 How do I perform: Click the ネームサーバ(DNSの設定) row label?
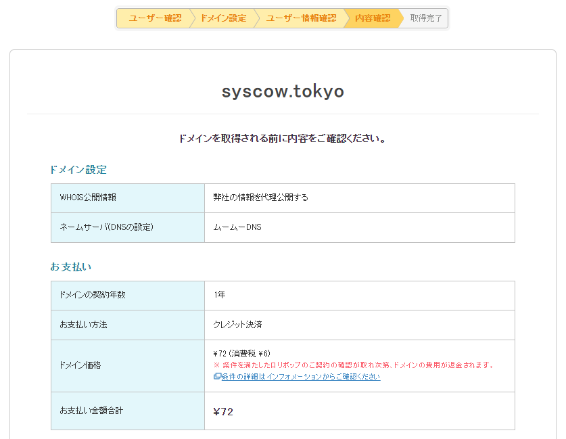(x=106, y=227)
